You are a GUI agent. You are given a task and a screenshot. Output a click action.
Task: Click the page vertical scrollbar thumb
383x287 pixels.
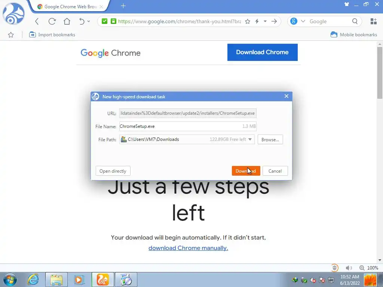click(380, 73)
